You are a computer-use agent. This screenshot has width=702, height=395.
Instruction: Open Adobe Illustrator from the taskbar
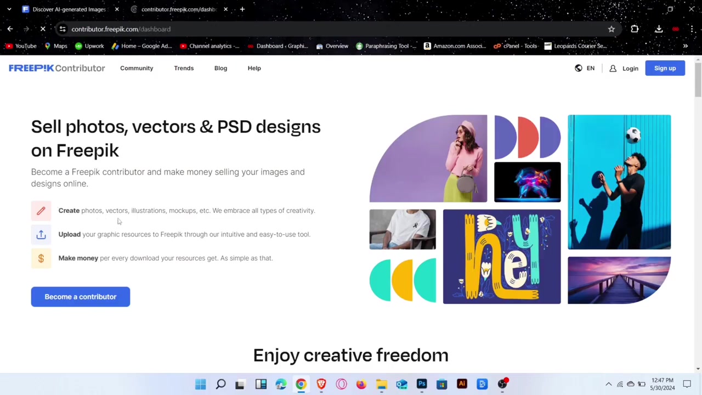[x=462, y=384]
